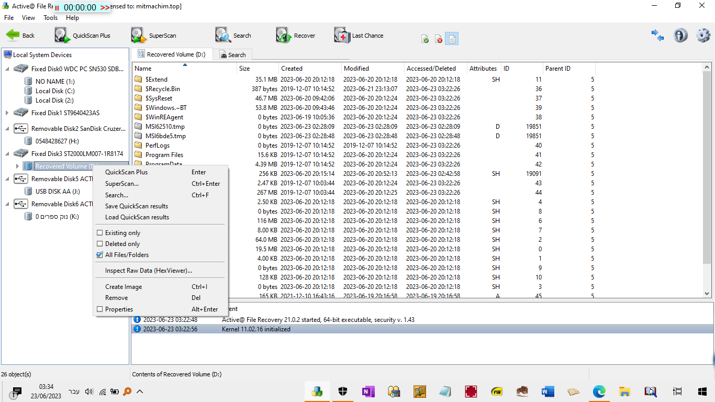Open Microsoft Edge from the taskbar
This screenshot has width=715, height=402.
pyautogui.click(x=599, y=392)
